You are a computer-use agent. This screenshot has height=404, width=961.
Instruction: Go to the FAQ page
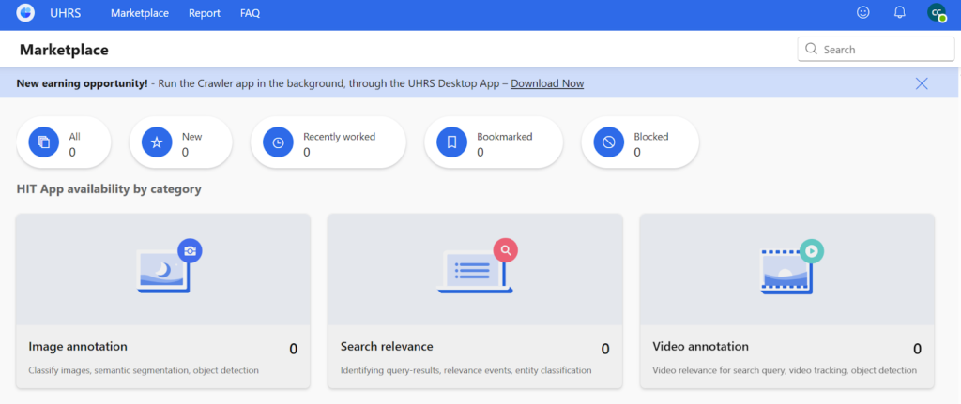pyautogui.click(x=250, y=13)
